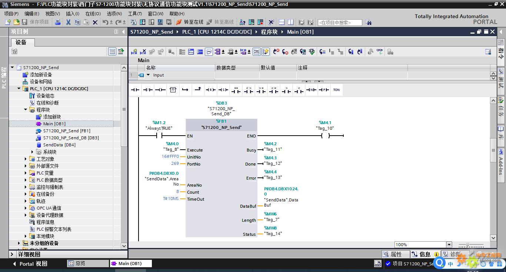
Task: Insert a new network in editor
Action: pos(134,52)
